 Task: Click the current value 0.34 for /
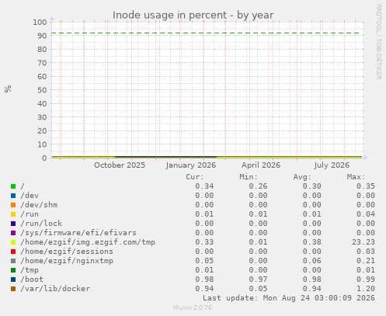[204, 186]
